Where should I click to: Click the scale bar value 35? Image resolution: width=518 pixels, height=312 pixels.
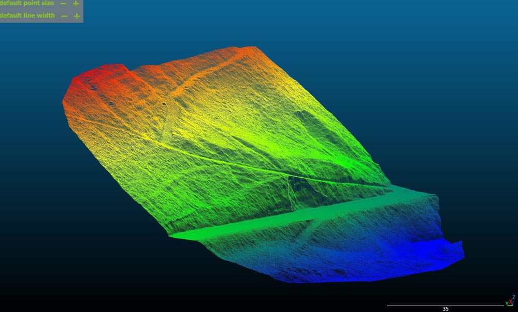[x=445, y=309]
